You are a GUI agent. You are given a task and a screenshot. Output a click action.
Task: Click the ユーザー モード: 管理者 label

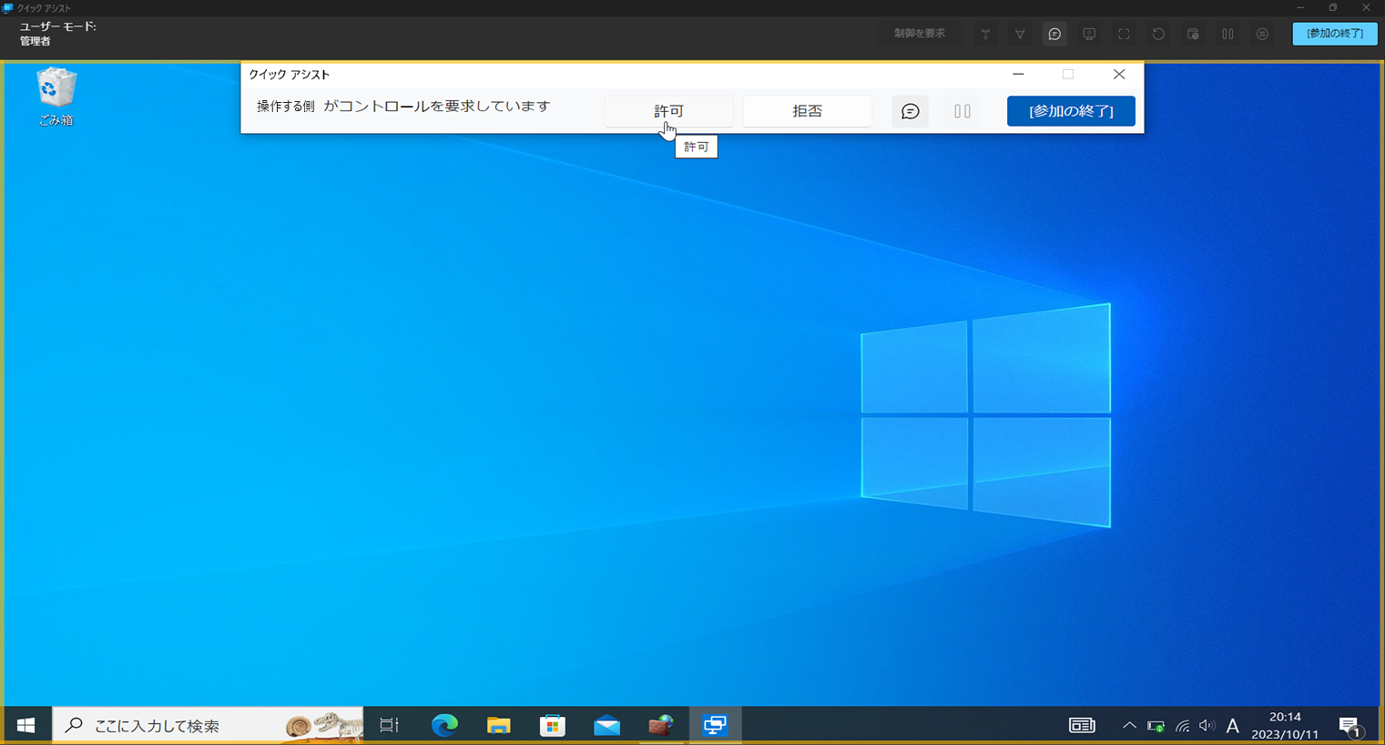click(x=58, y=34)
